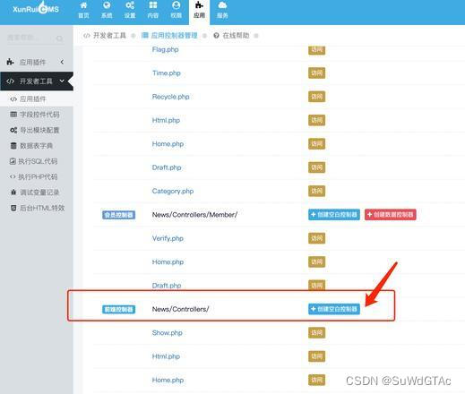
Task: Open 执行PHP代码 in the sidebar
Action: coord(38,176)
